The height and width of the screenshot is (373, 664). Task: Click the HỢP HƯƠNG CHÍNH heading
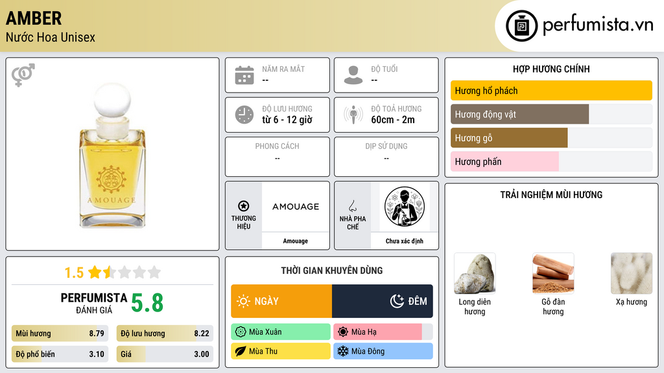(x=551, y=69)
